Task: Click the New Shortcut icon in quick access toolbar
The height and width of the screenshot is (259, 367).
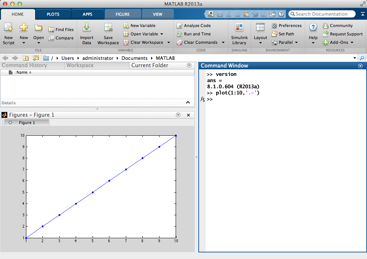Action: 211,14
